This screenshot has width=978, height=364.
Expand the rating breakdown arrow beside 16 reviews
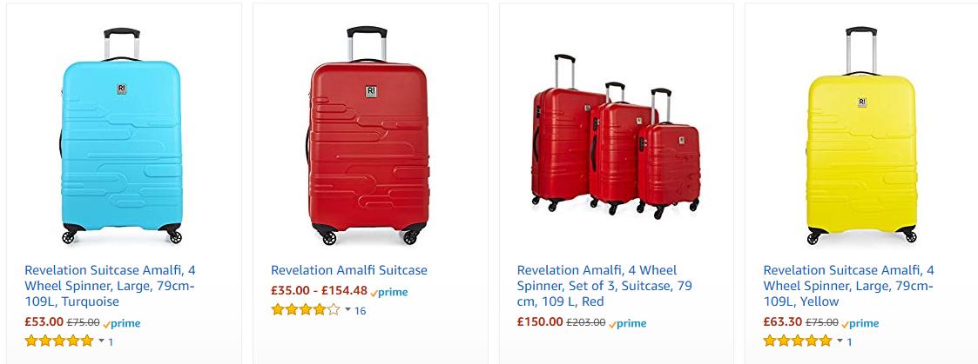coord(347,310)
